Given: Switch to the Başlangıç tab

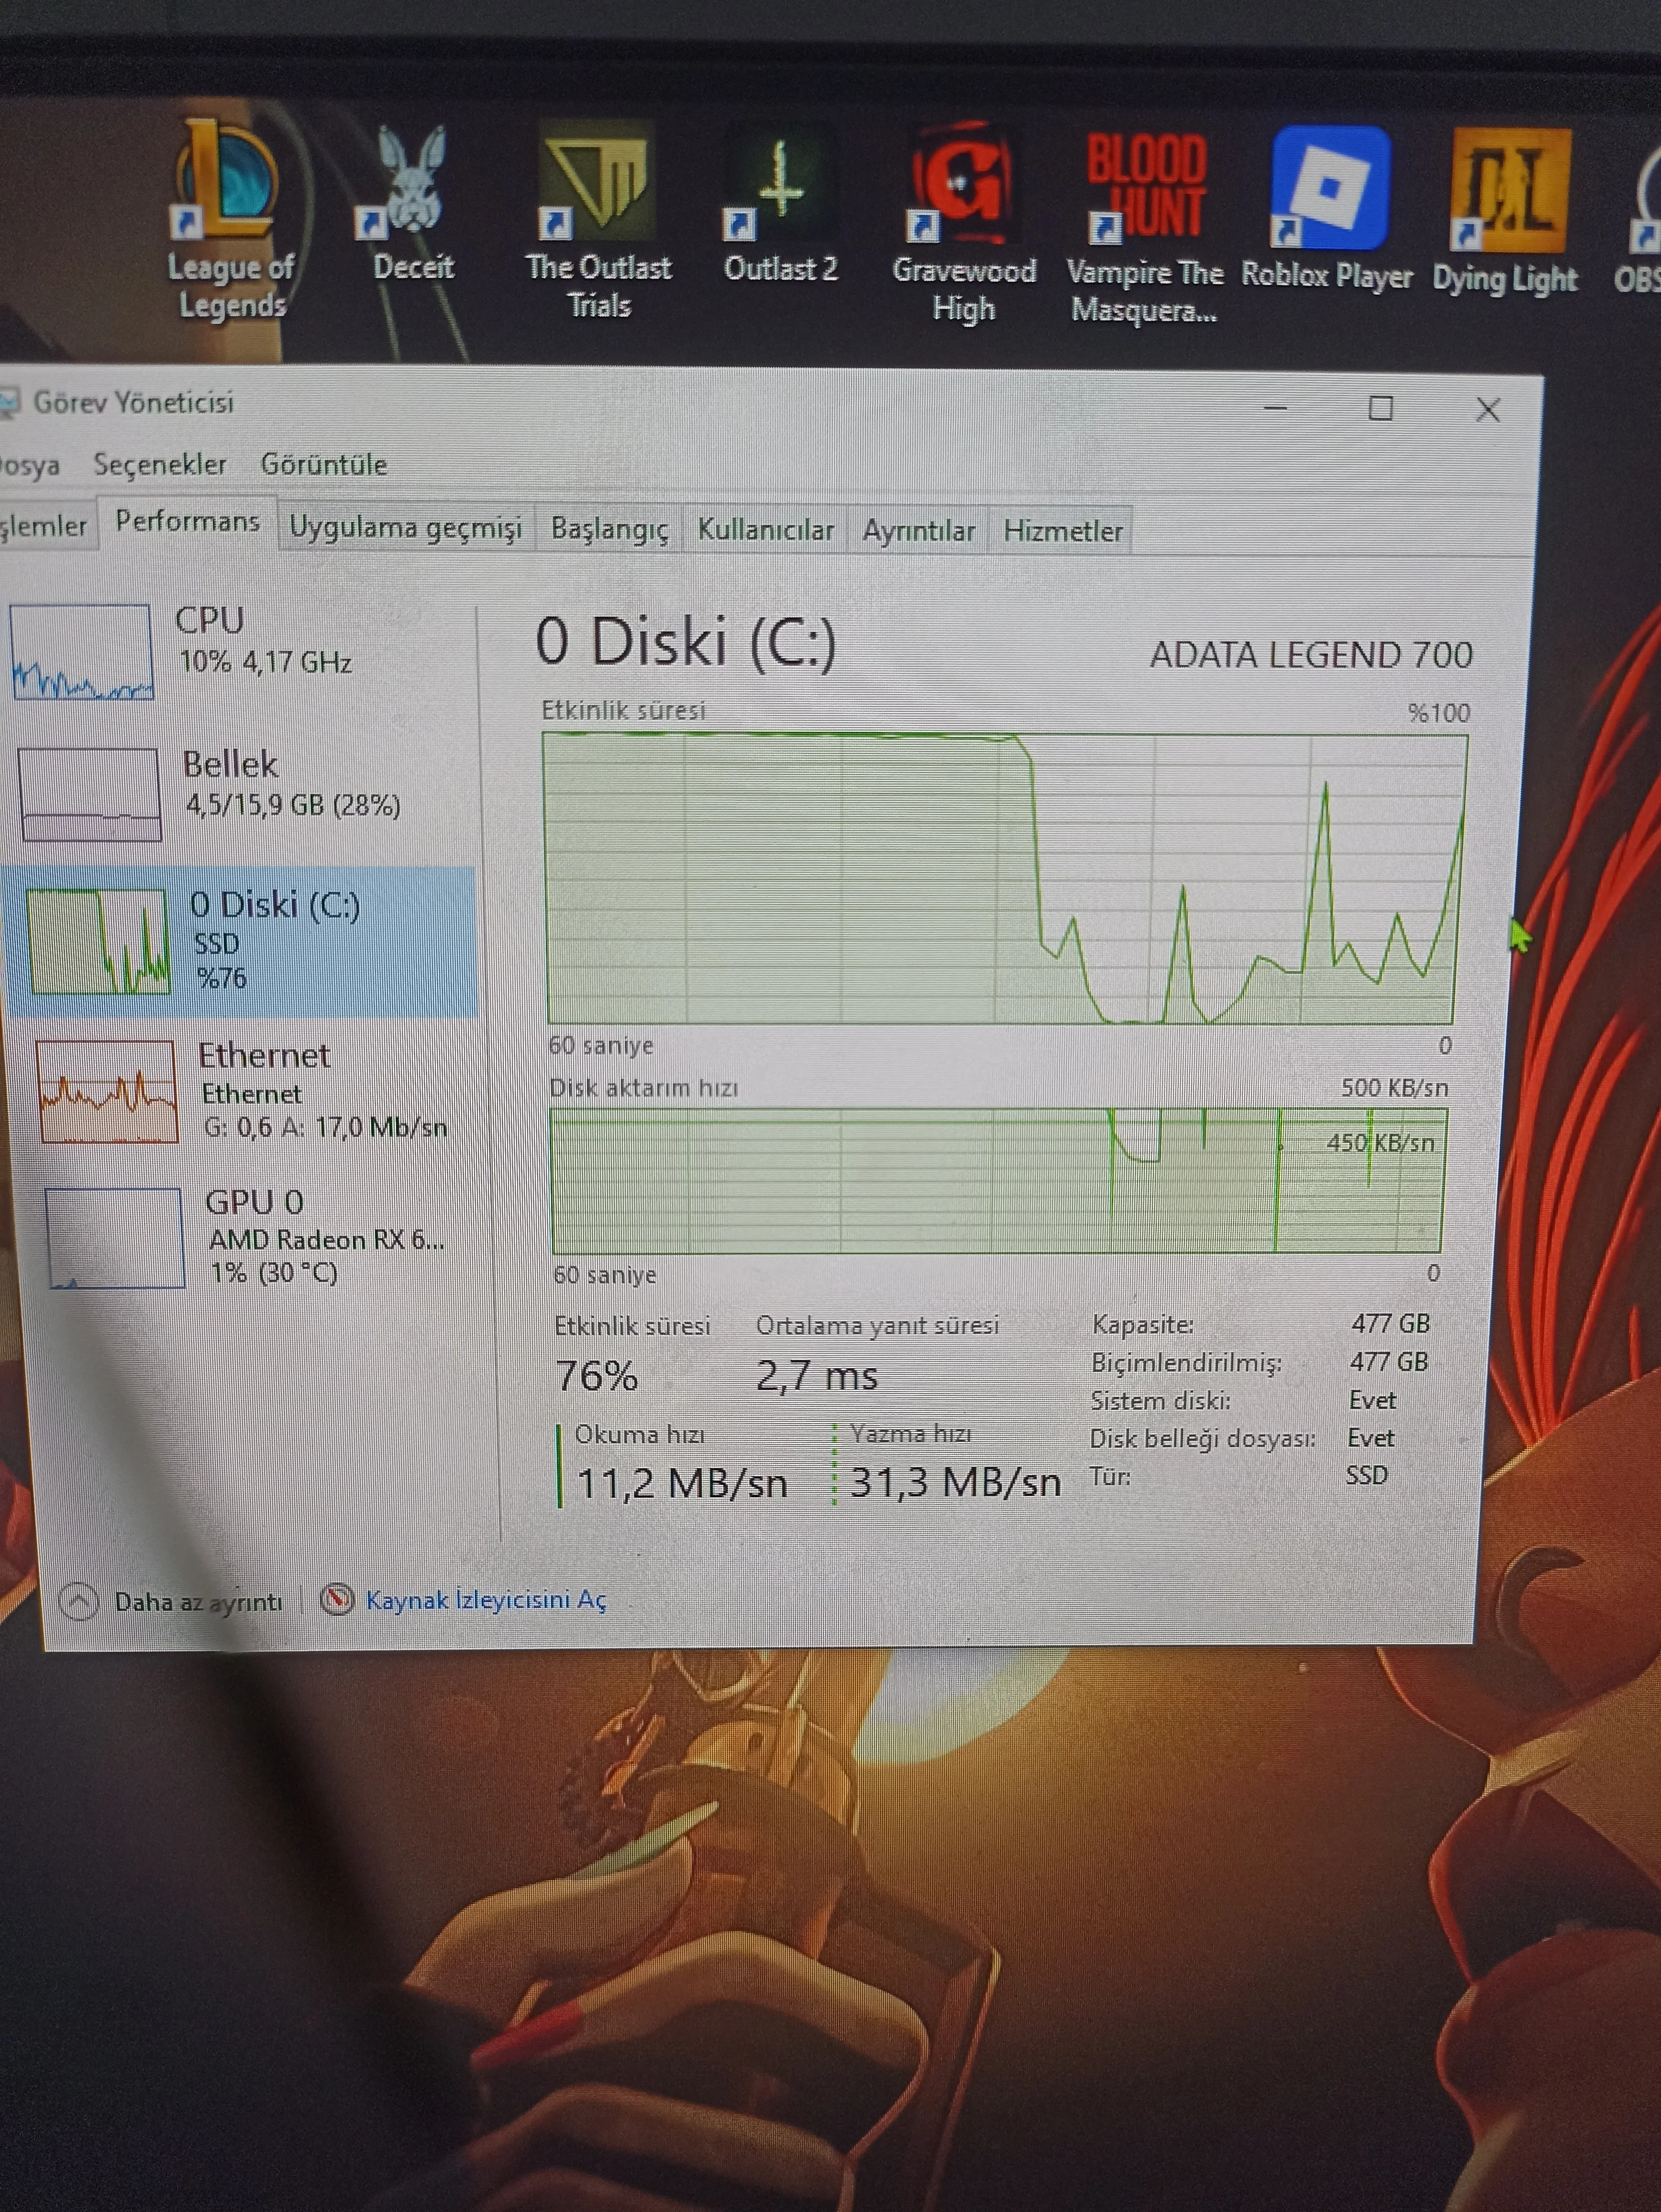Looking at the screenshot, I should (609, 529).
